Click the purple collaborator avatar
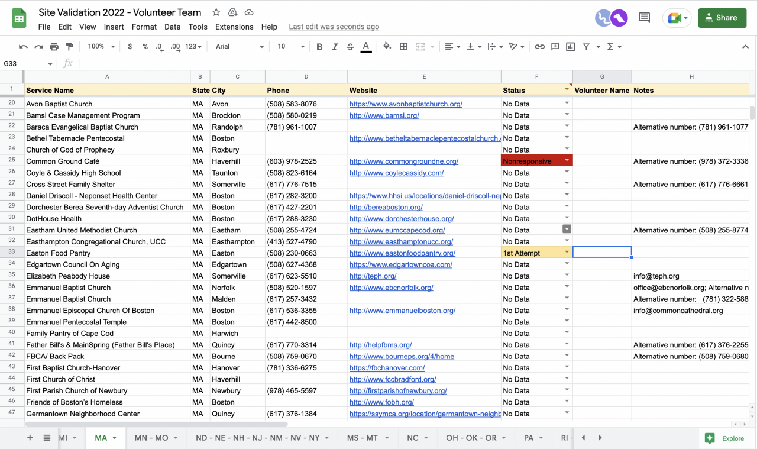Image resolution: width=757 pixels, height=449 pixels. click(619, 18)
